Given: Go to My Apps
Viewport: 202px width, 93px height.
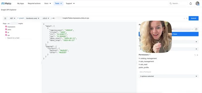Looking at the screenshot, I should click(21, 4).
